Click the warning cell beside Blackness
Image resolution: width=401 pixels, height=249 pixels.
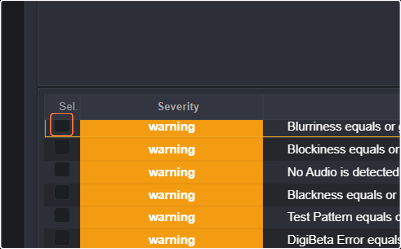click(x=171, y=195)
